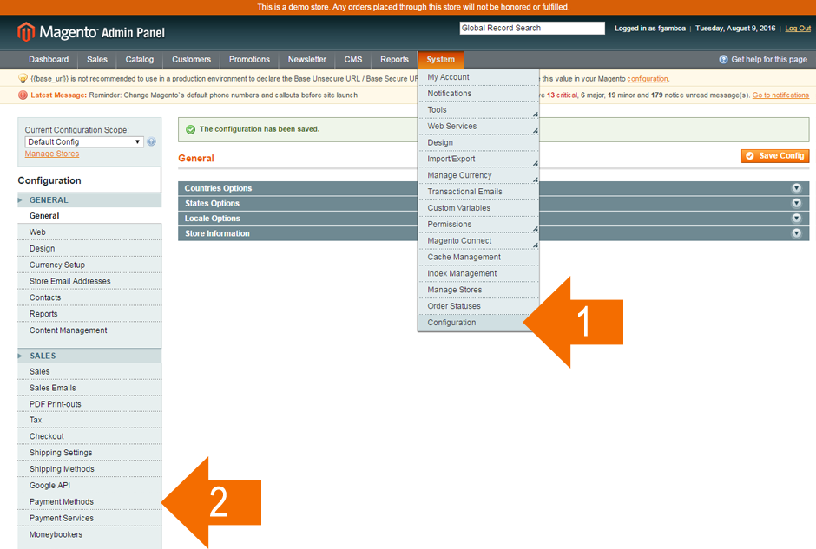Click inside the Global Record Search field
816x549 pixels.
532,28
